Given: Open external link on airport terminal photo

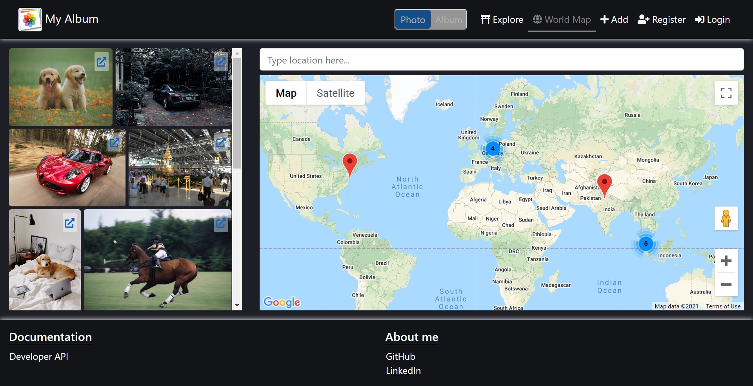Looking at the screenshot, I should 221,143.
